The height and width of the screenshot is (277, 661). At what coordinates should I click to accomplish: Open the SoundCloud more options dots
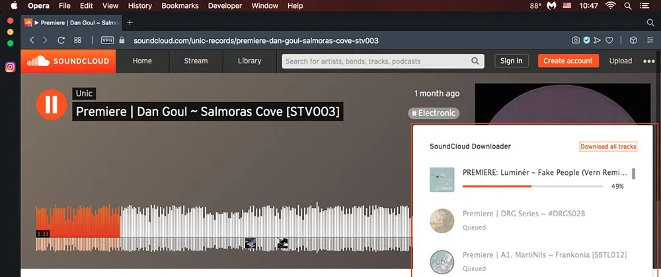point(649,61)
